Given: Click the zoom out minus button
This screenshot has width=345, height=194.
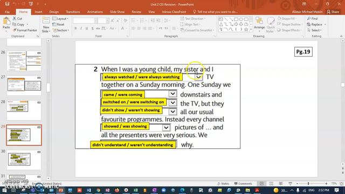Looking at the screenshot, I should click(x=297, y=183).
